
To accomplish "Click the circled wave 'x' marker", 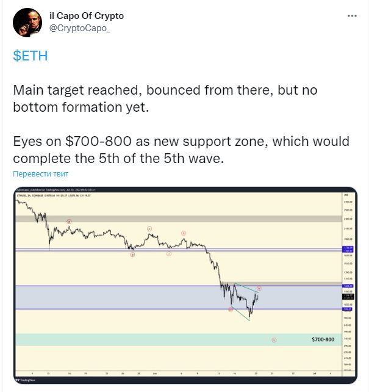I will (x=184, y=233).
